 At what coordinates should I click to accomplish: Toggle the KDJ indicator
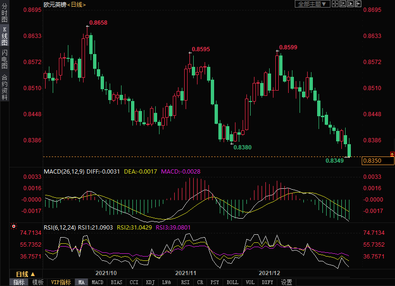[x=150, y=282]
